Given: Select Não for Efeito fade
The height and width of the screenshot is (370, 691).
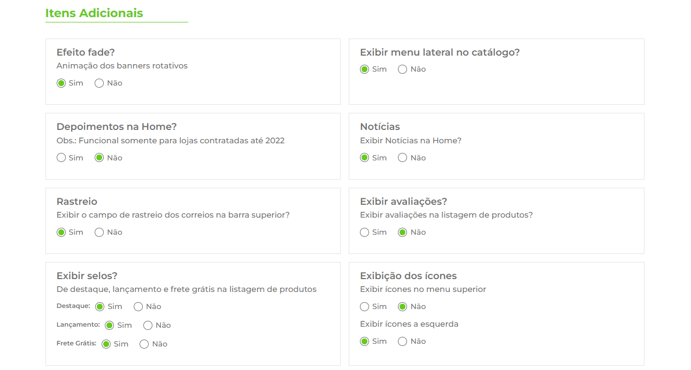Looking at the screenshot, I should click(x=99, y=83).
